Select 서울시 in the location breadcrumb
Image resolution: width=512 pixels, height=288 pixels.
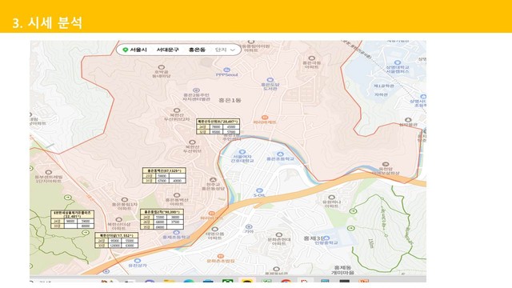(138, 50)
